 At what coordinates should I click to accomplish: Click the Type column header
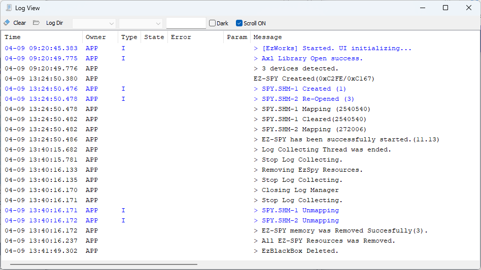[x=129, y=37]
